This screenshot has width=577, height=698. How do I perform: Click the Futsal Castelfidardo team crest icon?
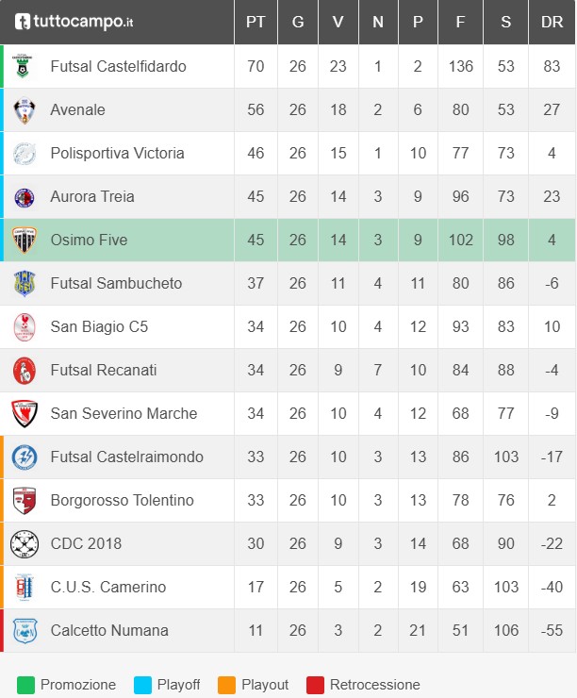click(x=23, y=67)
